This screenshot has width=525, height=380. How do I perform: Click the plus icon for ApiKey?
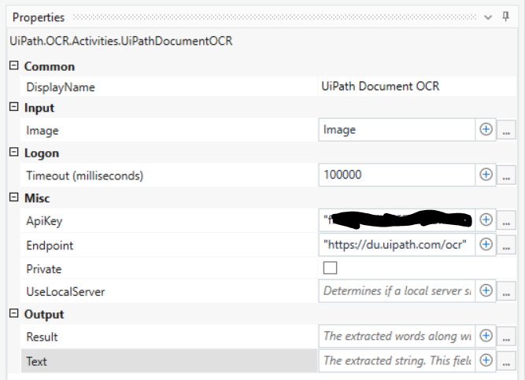[486, 220]
